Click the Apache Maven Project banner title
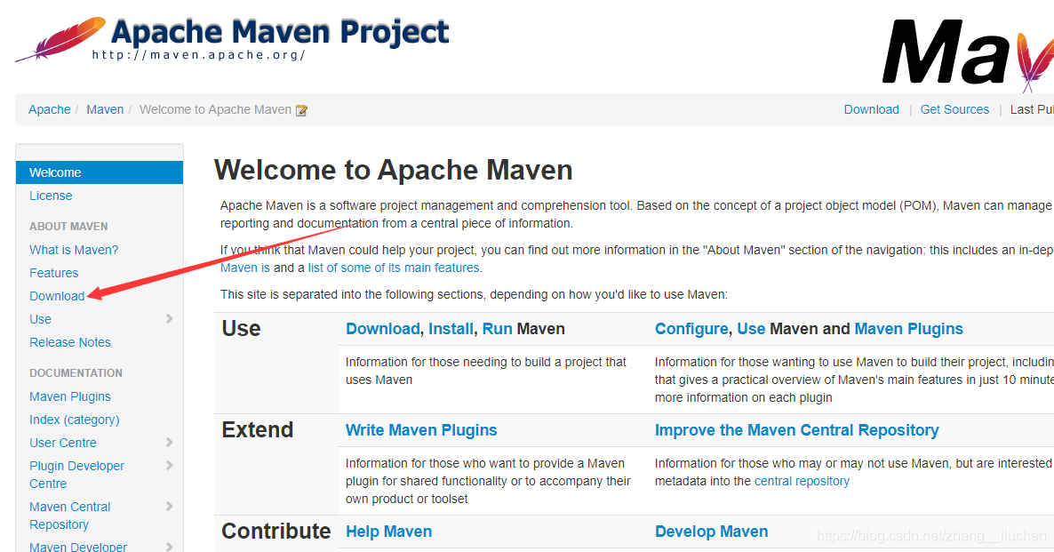 point(280,32)
